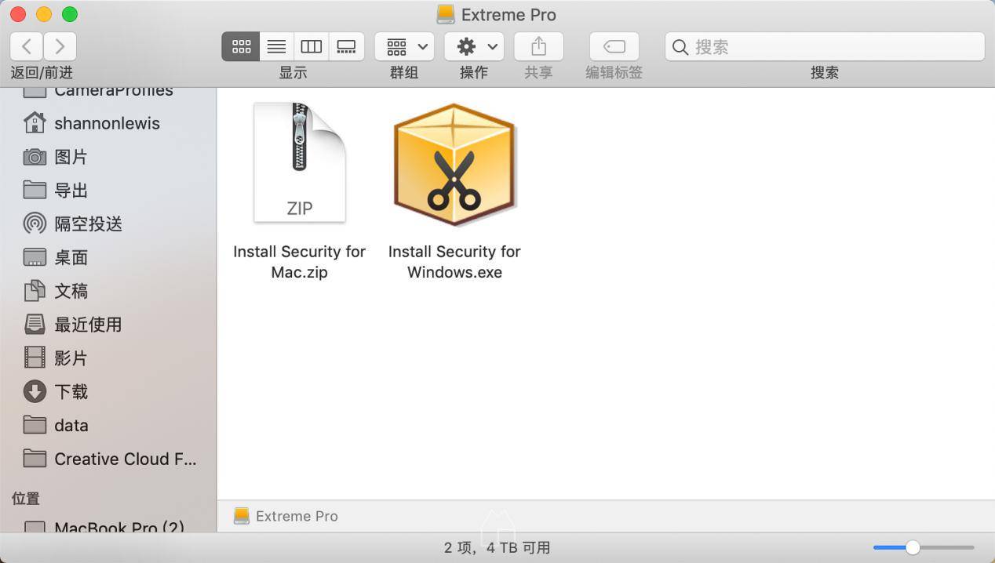Select Install Security for Windows.exe icon
This screenshot has width=995, height=563.
coord(454,164)
